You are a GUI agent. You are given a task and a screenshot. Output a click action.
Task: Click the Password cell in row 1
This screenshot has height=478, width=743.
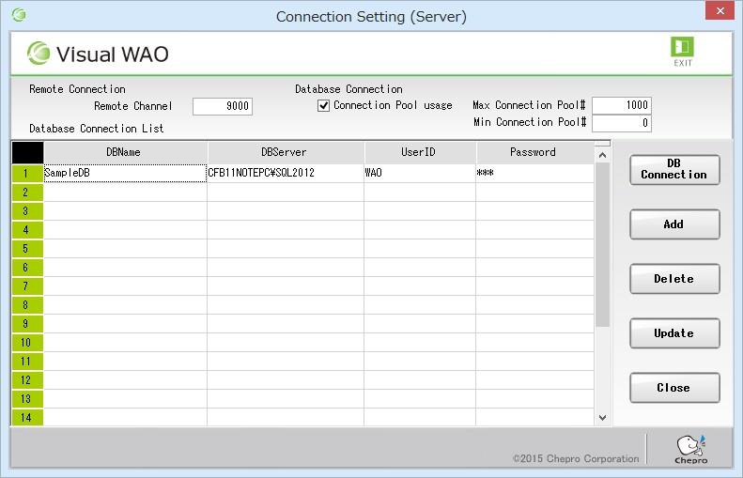pos(534,174)
